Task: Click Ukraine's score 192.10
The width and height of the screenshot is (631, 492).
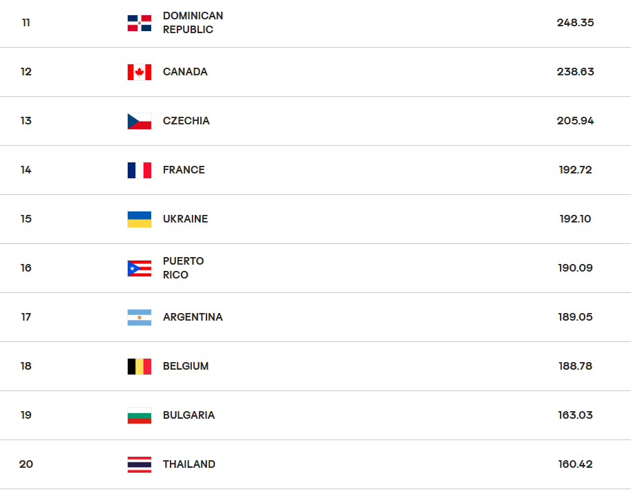Action: [x=575, y=219]
